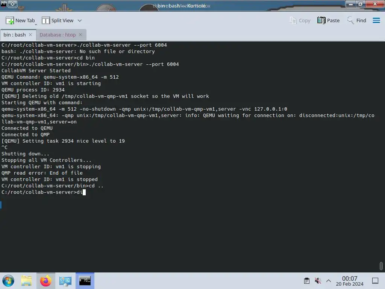Click the show desktop button
Screen dimensions: 385x289
(x=375, y=281)
